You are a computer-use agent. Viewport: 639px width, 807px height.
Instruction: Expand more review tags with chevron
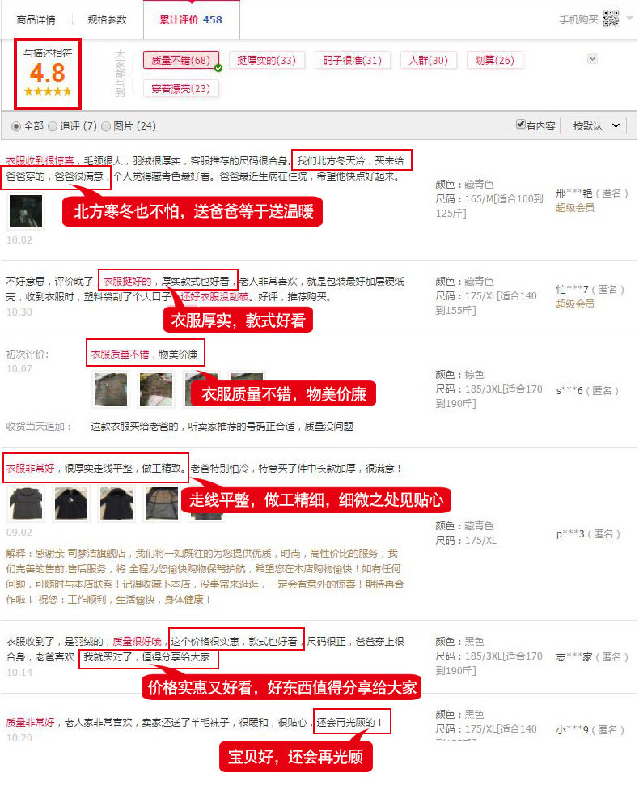pos(592,58)
